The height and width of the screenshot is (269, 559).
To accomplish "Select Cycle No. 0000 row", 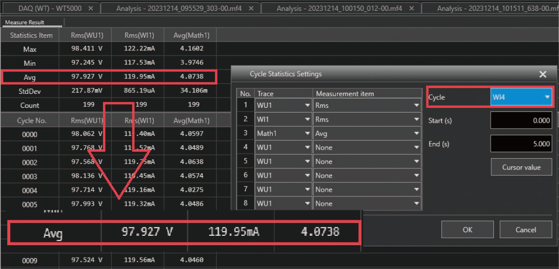I will pos(31,134).
